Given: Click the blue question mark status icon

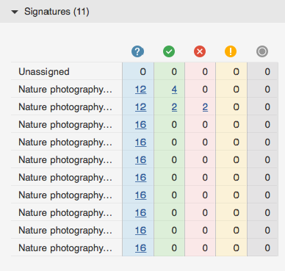Looking at the screenshot, I should [x=137, y=51].
